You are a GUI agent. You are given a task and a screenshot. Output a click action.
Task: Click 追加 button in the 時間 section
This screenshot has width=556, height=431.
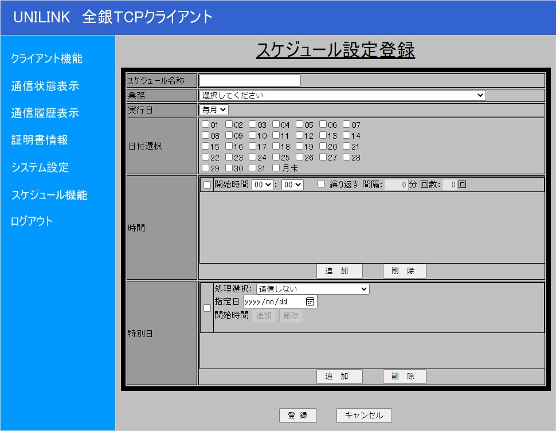[x=339, y=271]
